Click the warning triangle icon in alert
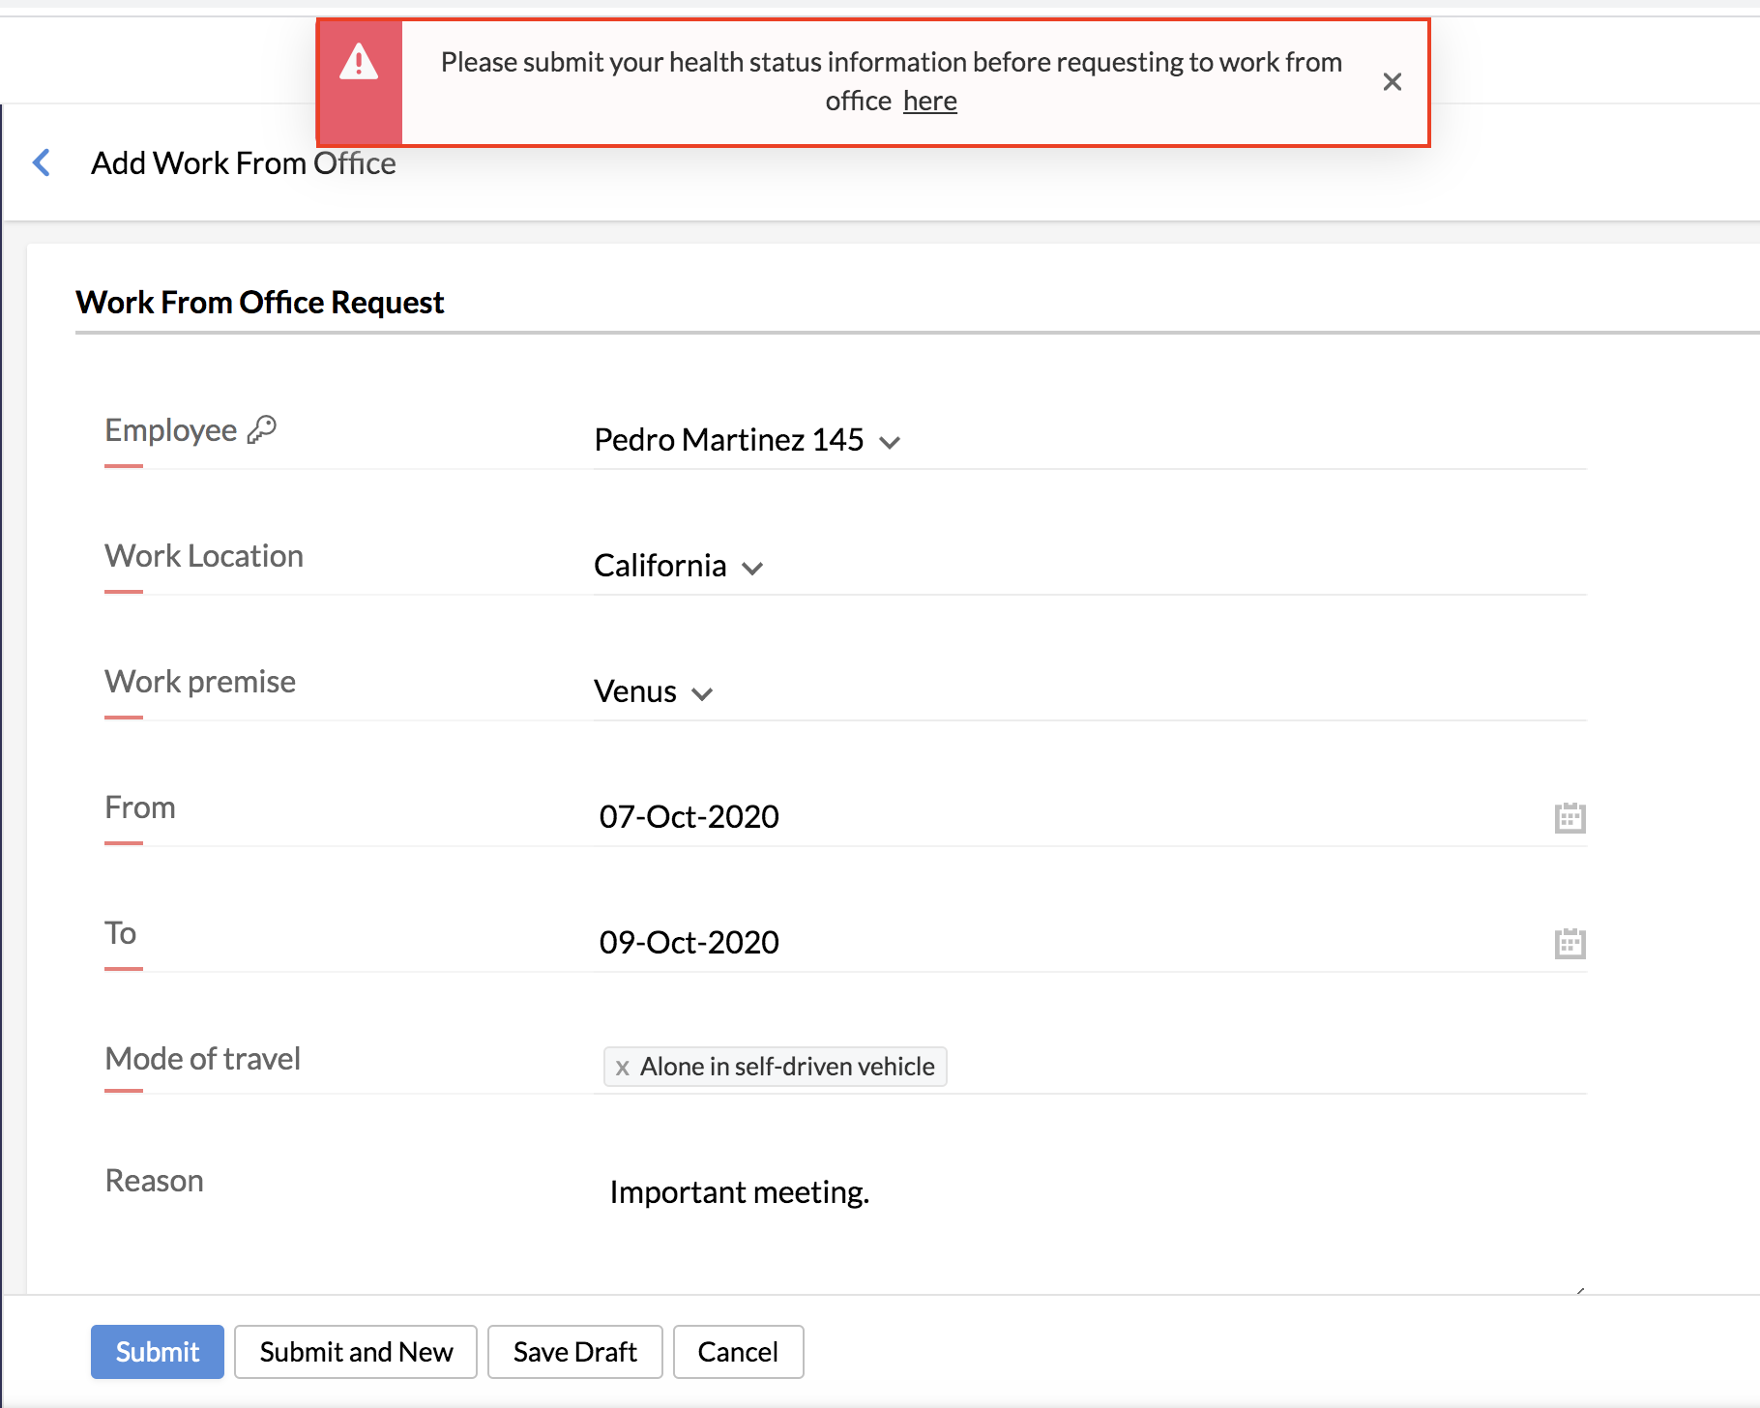Screen dimensions: 1760x1408 pyautogui.click(x=359, y=63)
